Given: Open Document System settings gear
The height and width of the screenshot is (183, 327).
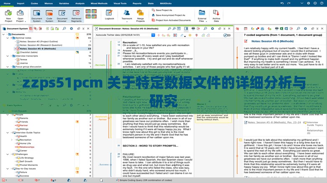Looking at the screenshot, I should pyautogui.click(x=71, y=28).
